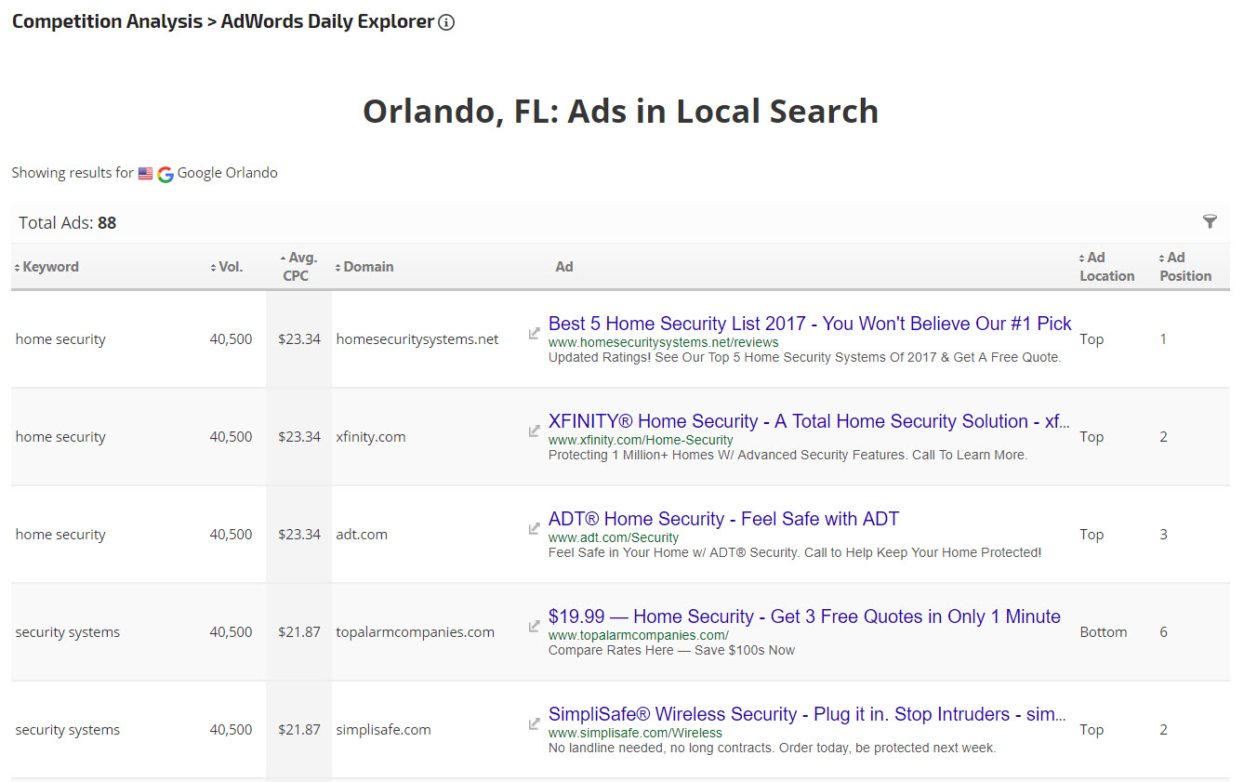1244x782 pixels.
Task: Click SimpliSafe Wireless Security ad title
Action: 807,714
